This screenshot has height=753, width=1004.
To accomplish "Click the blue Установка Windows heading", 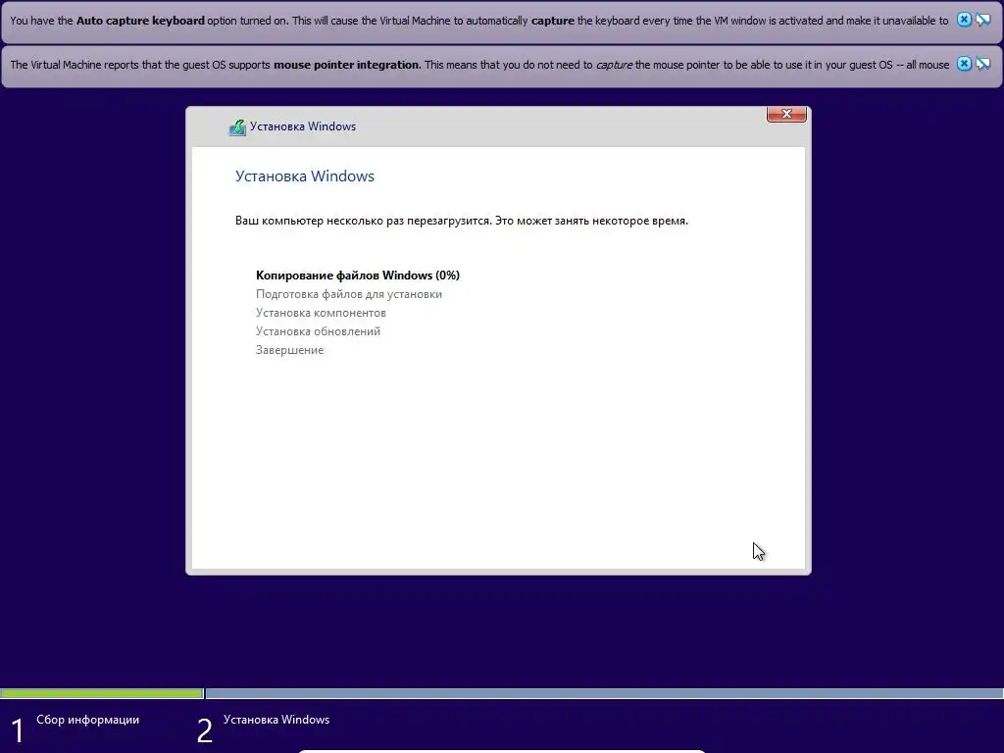I will 305,176.
